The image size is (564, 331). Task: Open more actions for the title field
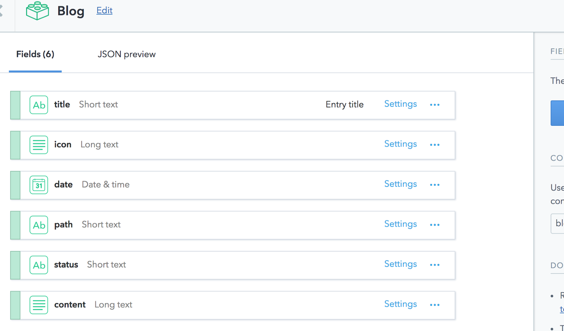tap(435, 105)
